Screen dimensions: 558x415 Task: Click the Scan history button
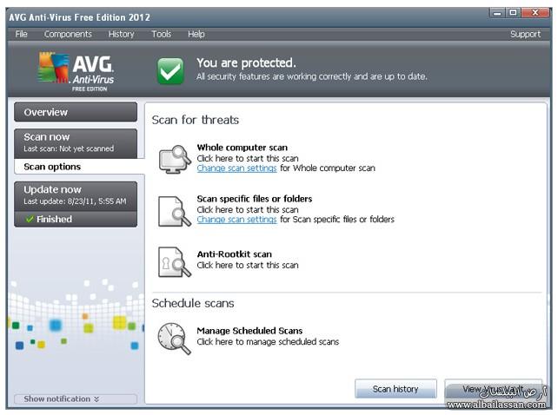pyautogui.click(x=395, y=389)
